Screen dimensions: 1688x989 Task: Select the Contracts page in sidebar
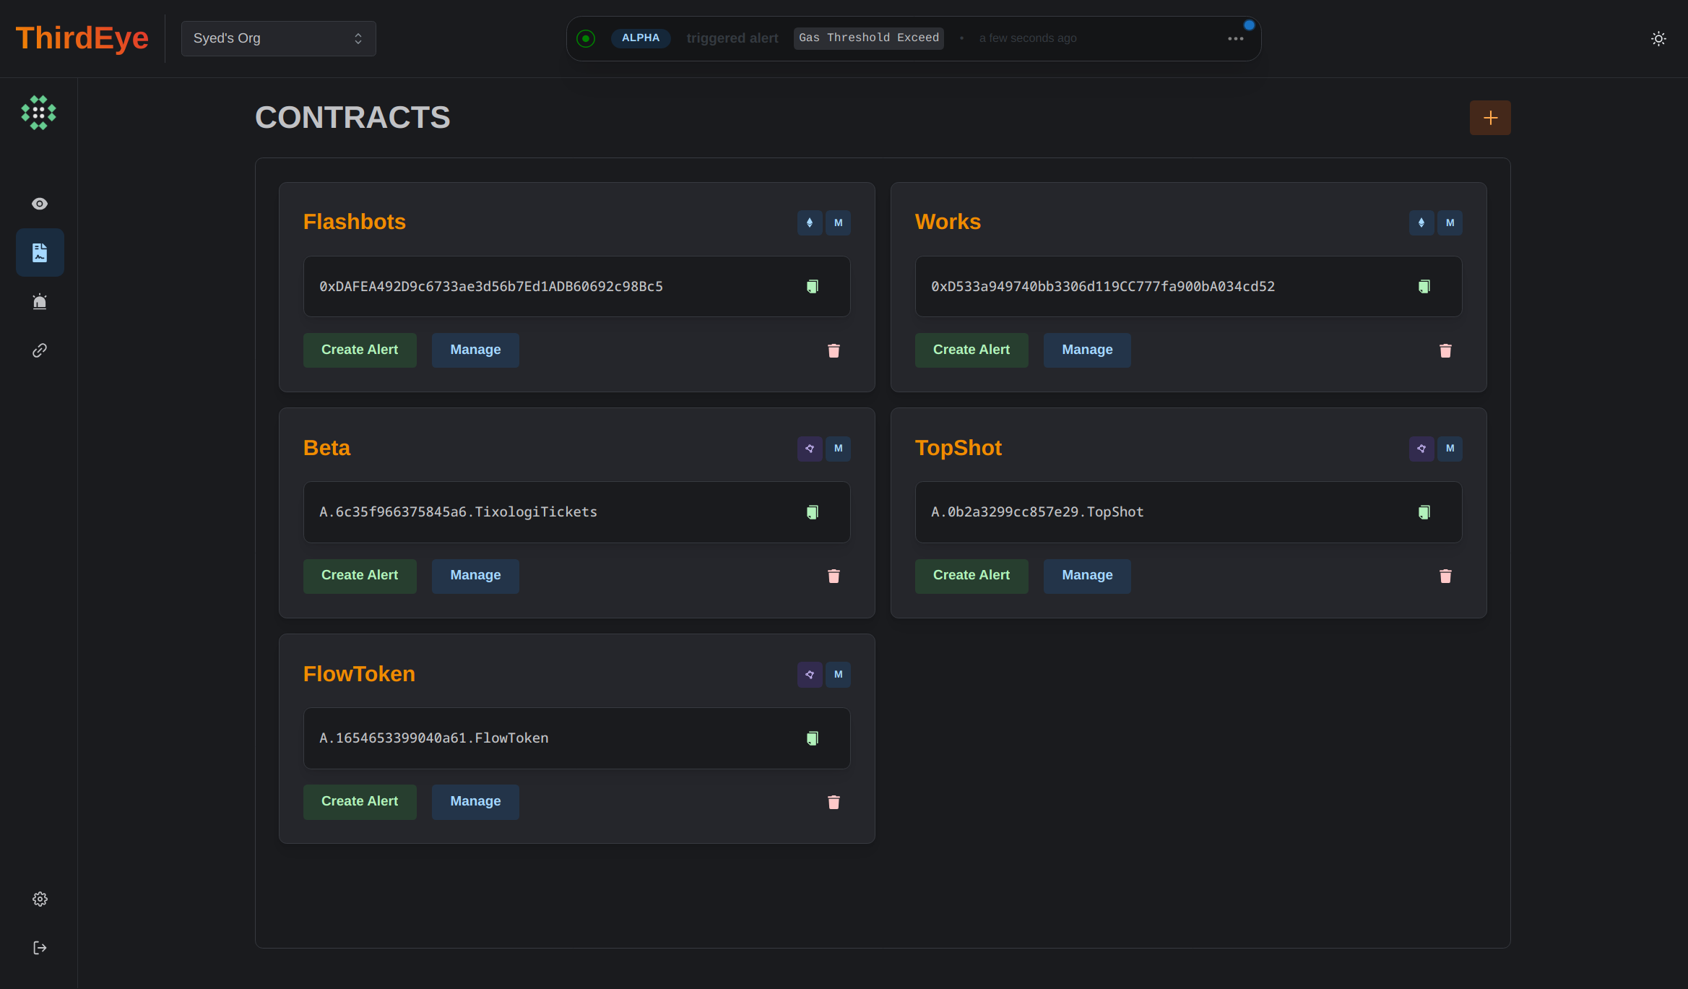point(40,253)
